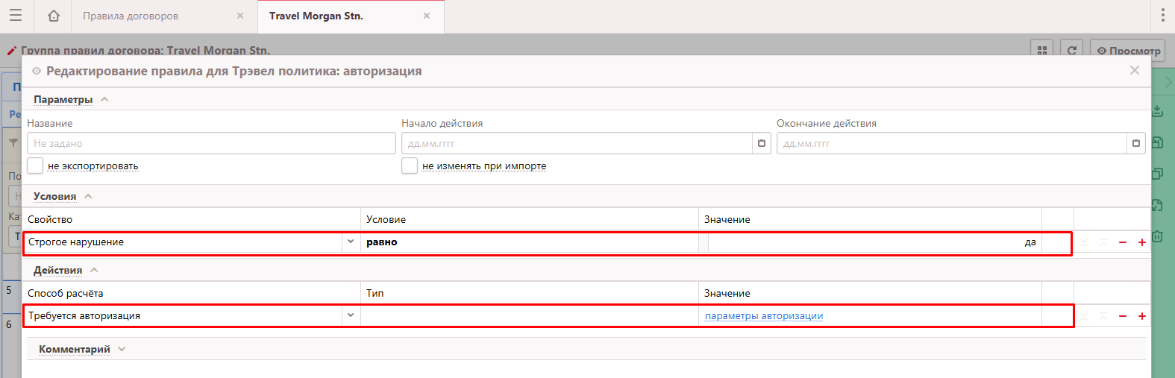The height and width of the screenshot is (378, 1175).
Task: Click the refresh icon in header
Action: click(1071, 50)
